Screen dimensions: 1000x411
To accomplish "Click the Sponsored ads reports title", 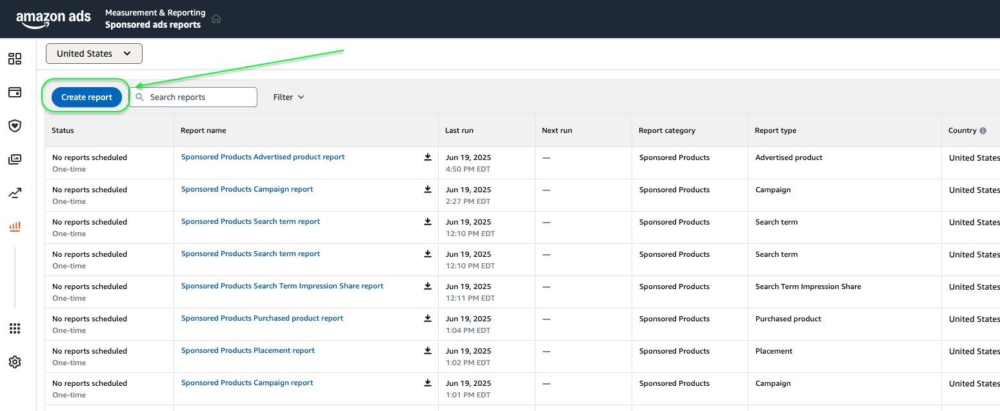I will [153, 25].
